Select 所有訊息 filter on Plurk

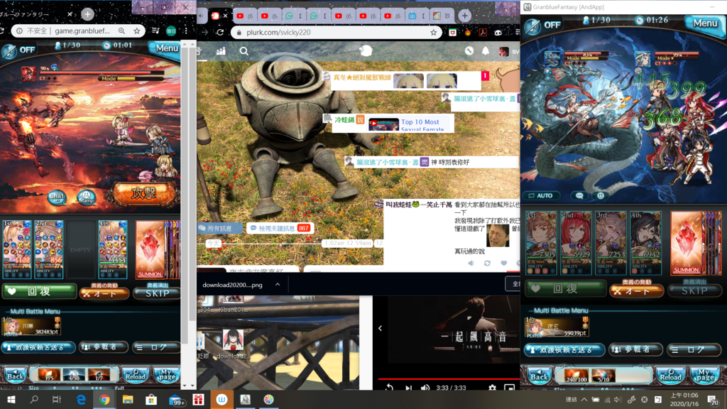point(220,228)
